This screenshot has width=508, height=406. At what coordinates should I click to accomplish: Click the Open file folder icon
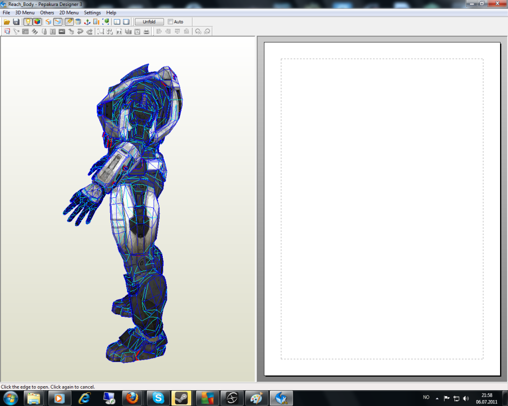pos(7,22)
